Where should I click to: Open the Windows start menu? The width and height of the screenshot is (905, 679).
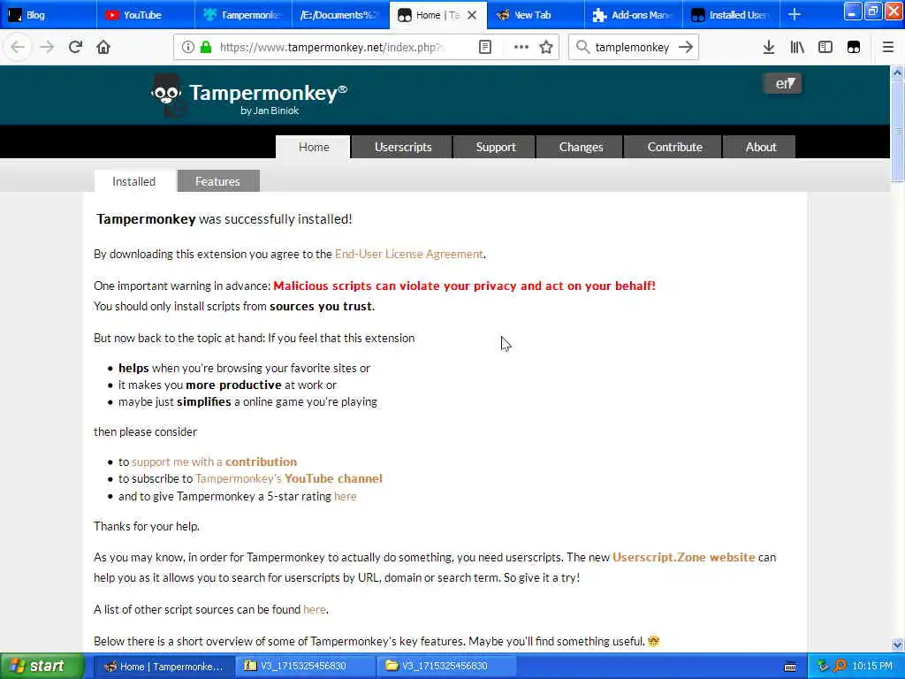point(42,666)
